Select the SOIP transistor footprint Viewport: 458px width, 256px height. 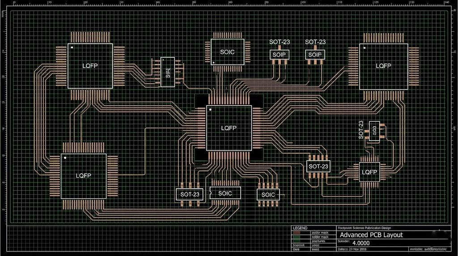tap(280, 55)
